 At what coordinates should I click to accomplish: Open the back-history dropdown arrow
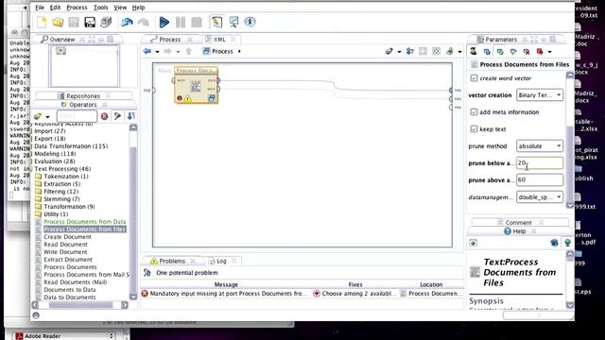pos(157,52)
